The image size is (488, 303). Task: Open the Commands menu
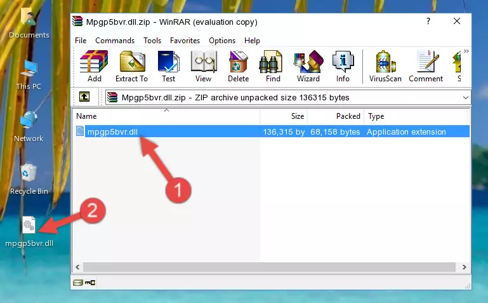pos(115,41)
